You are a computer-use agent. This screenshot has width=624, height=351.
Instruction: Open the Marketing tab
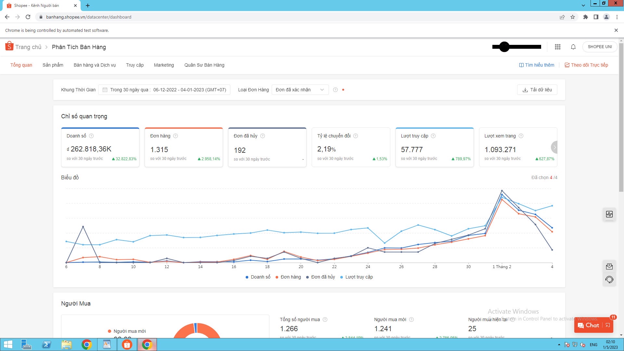click(x=164, y=65)
